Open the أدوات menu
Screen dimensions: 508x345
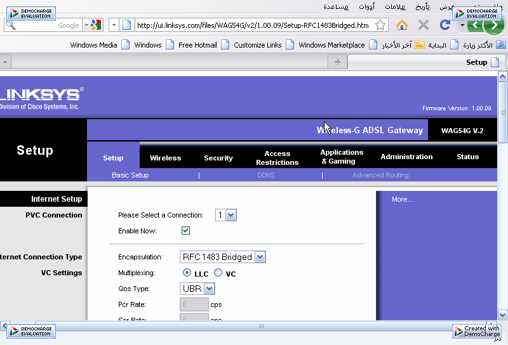pos(367,7)
